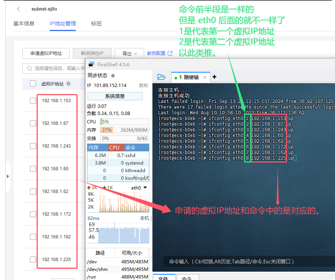The height and width of the screenshot is (280, 335).
Task: Add a new terminal tab with plus icon
Action: (x=214, y=77)
